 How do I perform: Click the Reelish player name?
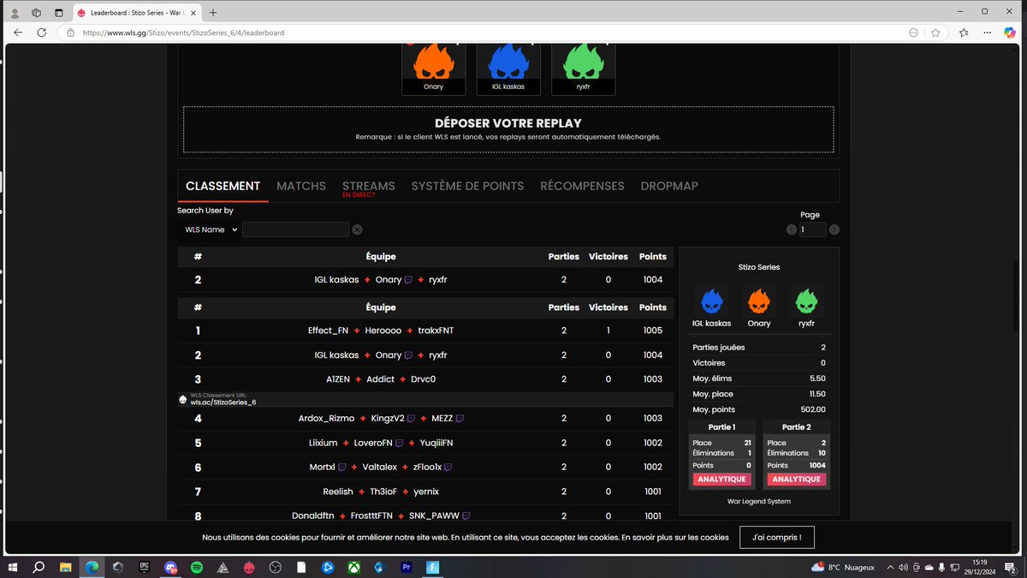coord(338,492)
